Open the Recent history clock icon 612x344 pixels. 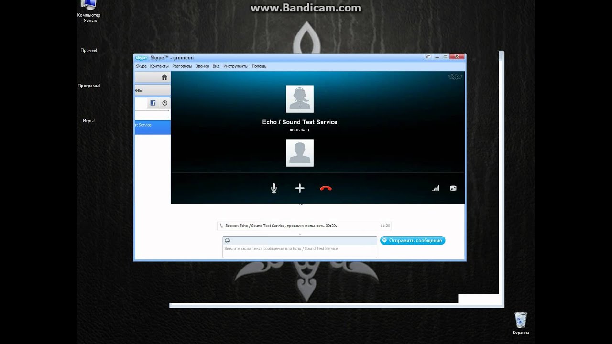pos(165,103)
